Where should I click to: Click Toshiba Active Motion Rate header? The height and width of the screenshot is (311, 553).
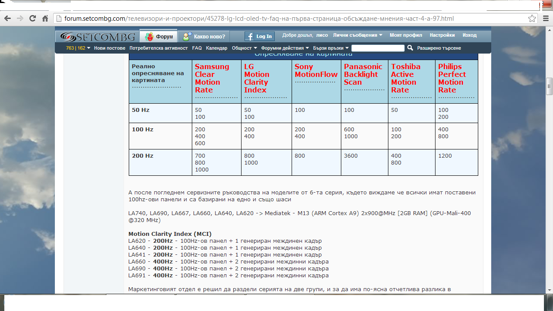406,78
